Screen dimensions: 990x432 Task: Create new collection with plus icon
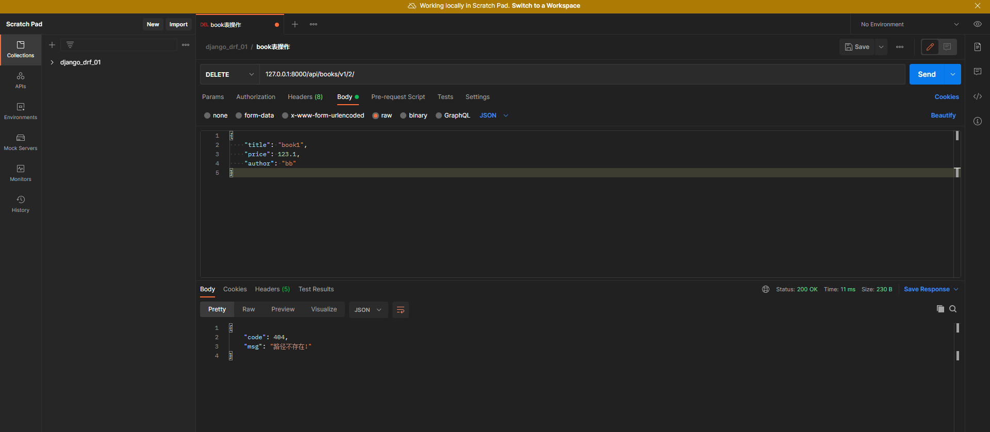point(52,45)
